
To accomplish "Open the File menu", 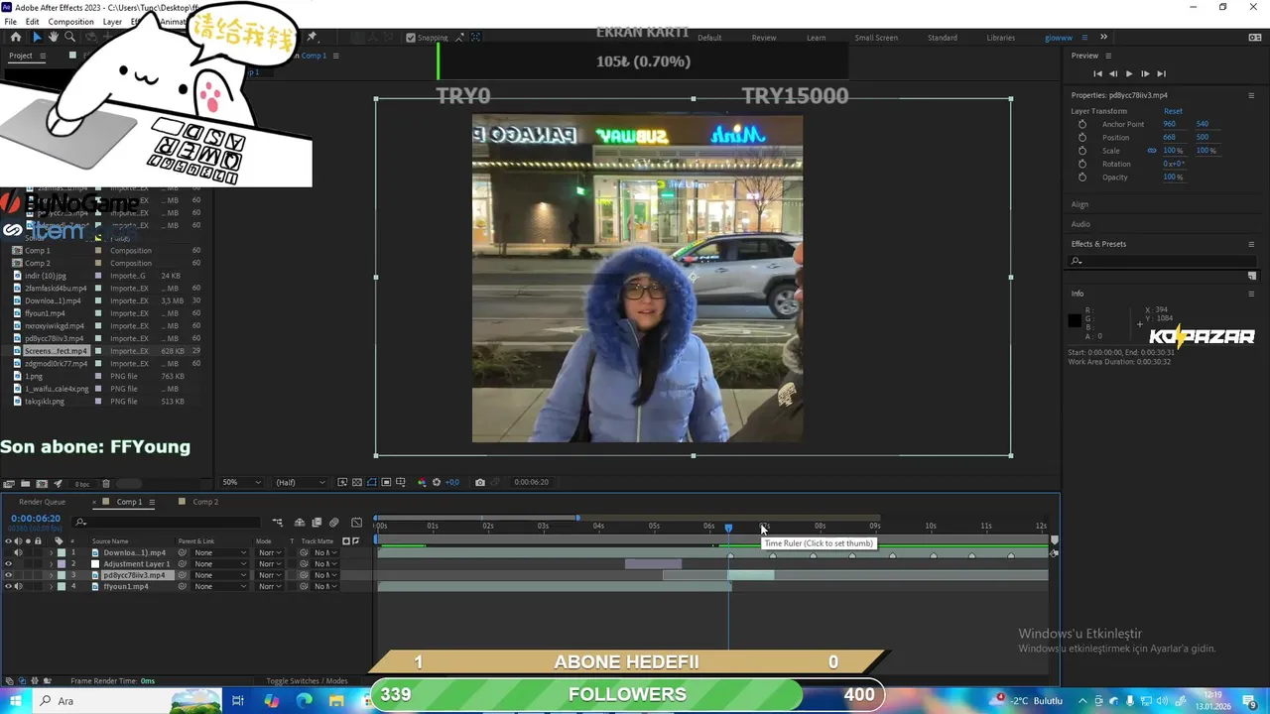I will (x=10, y=22).
